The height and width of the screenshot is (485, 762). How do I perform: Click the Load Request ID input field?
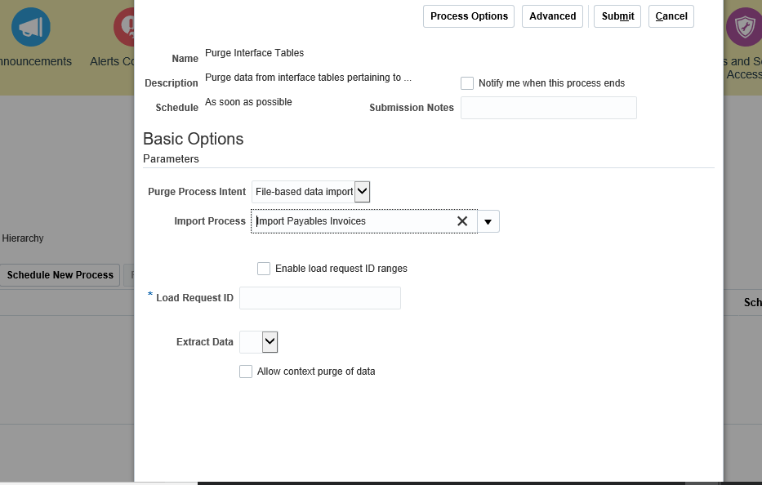pyautogui.click(x=319, y=298)
